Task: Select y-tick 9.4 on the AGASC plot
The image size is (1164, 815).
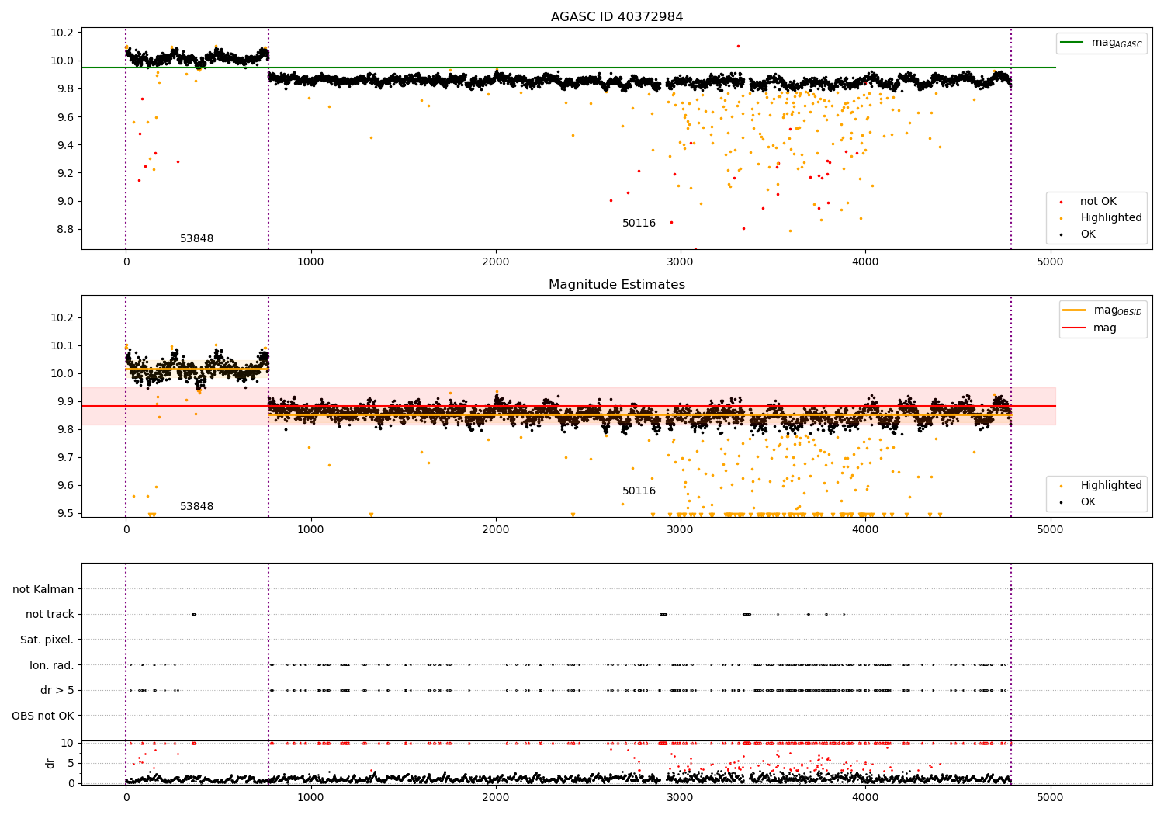Action: pyautogui.click(x=66, y=145)
